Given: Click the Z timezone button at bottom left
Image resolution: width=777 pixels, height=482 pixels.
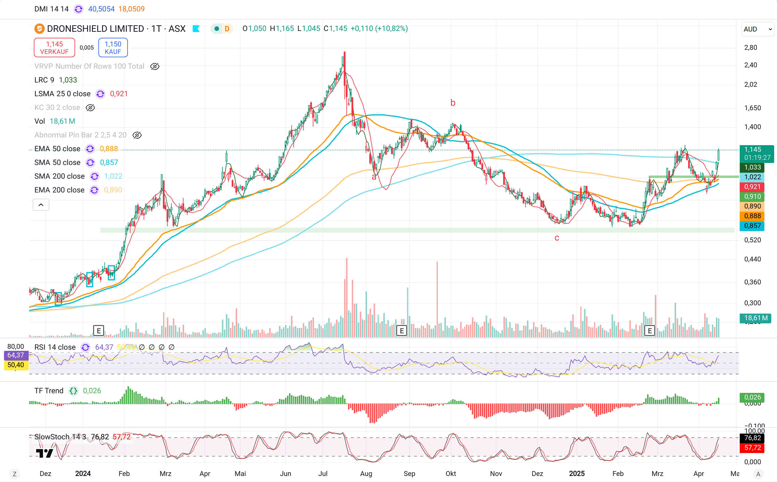Looking at the screenshot, I should pyautogui.click(x=14, y=474).
